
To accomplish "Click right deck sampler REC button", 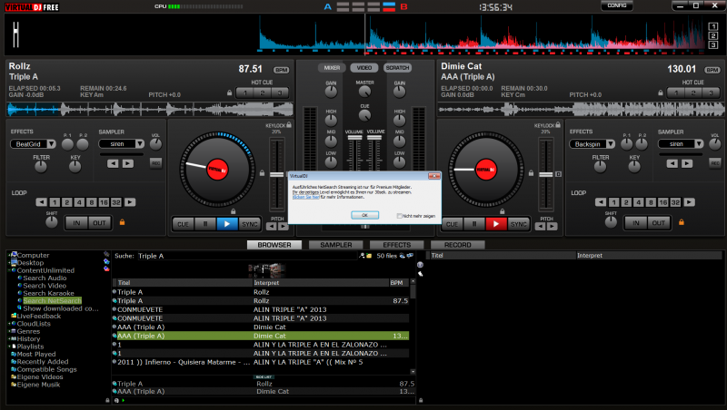I will click(x=715, y=163).
